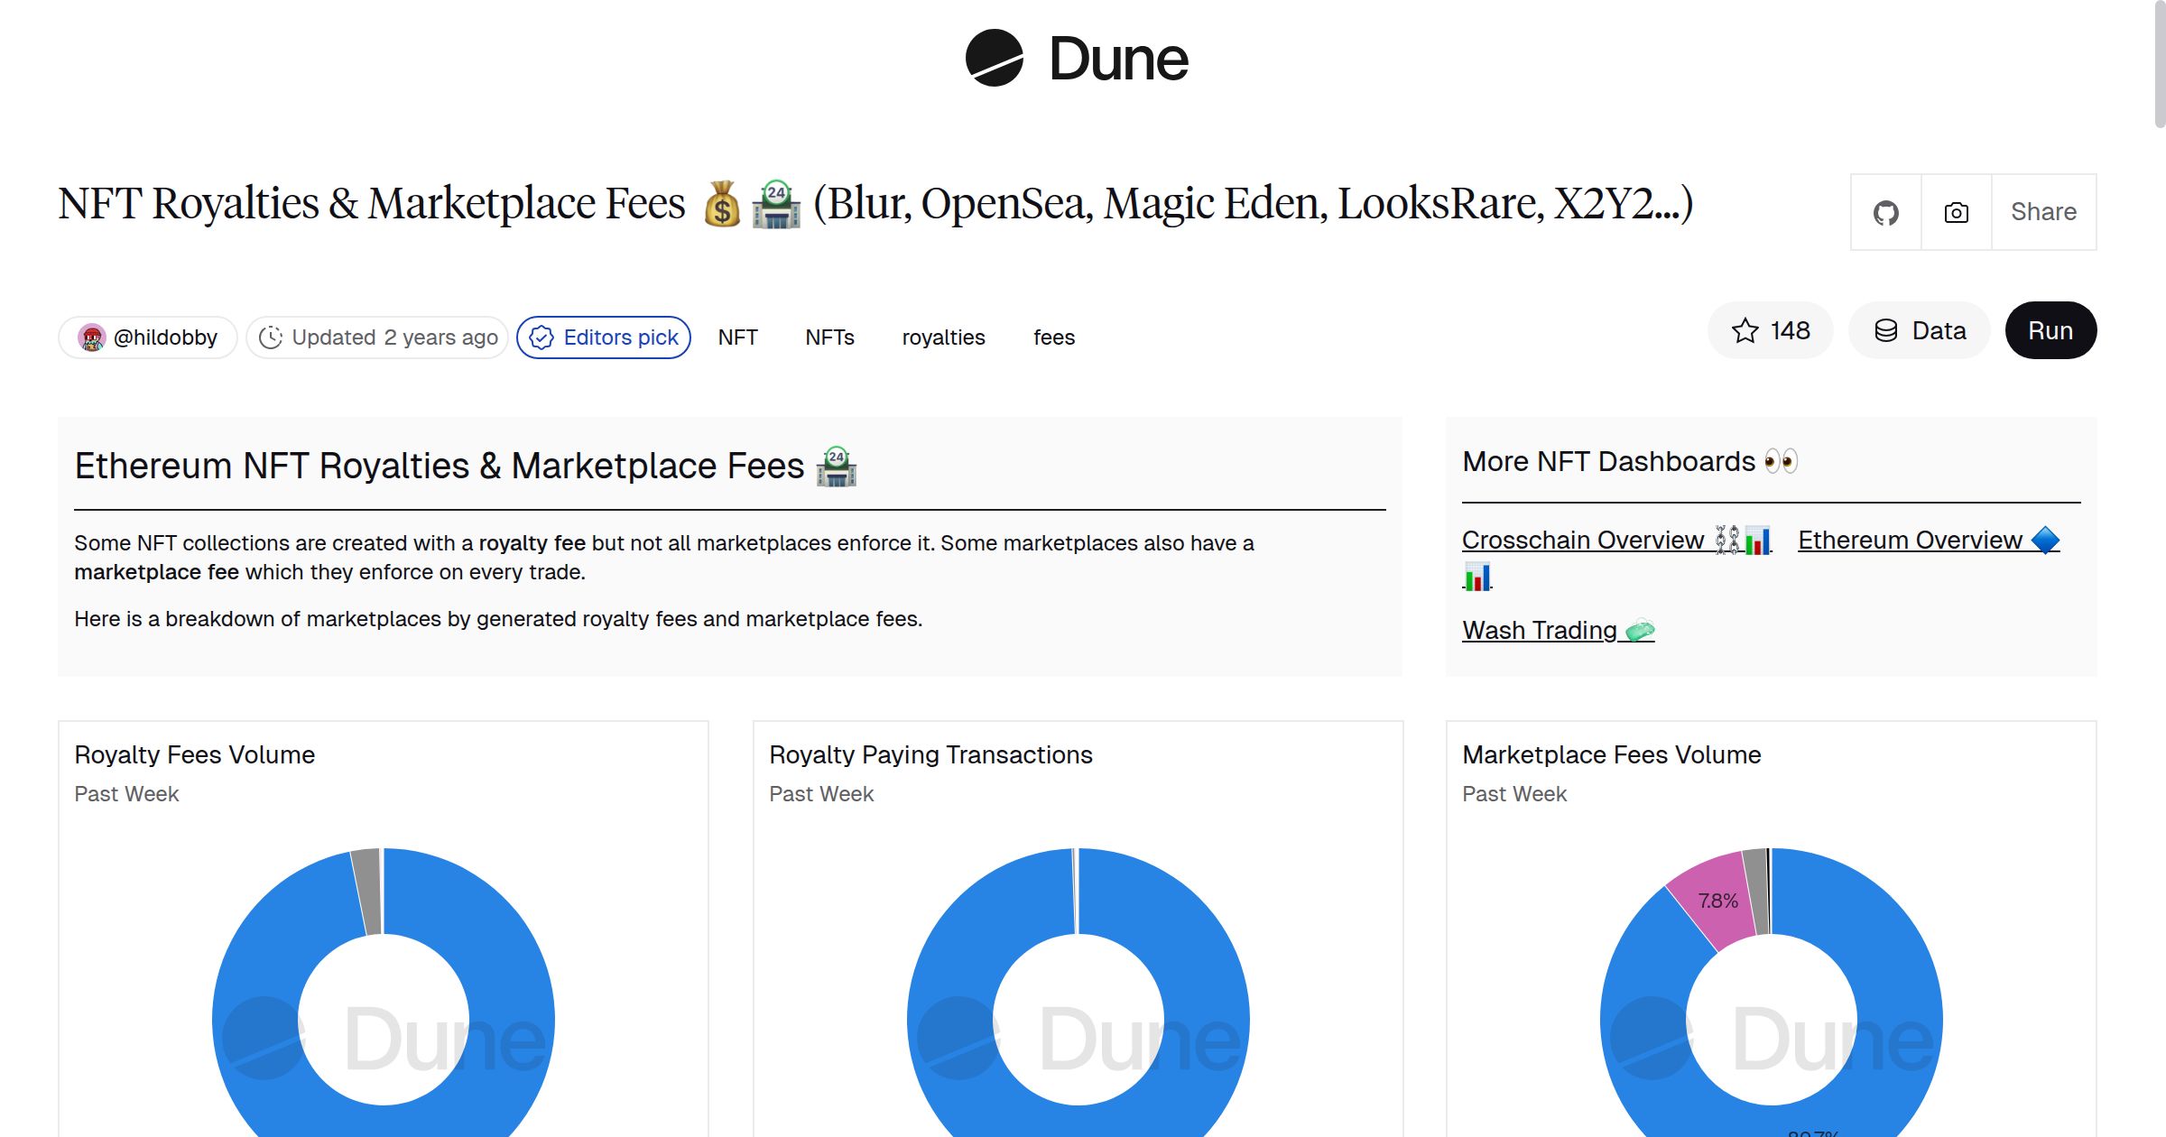This screenshot has height=1137, width=2166.
Task: Select the database icon on the Data button
Action: (1887, 330)
